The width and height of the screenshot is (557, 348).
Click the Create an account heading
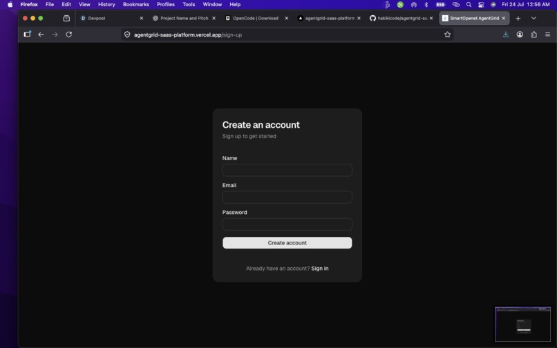[261, 125]
